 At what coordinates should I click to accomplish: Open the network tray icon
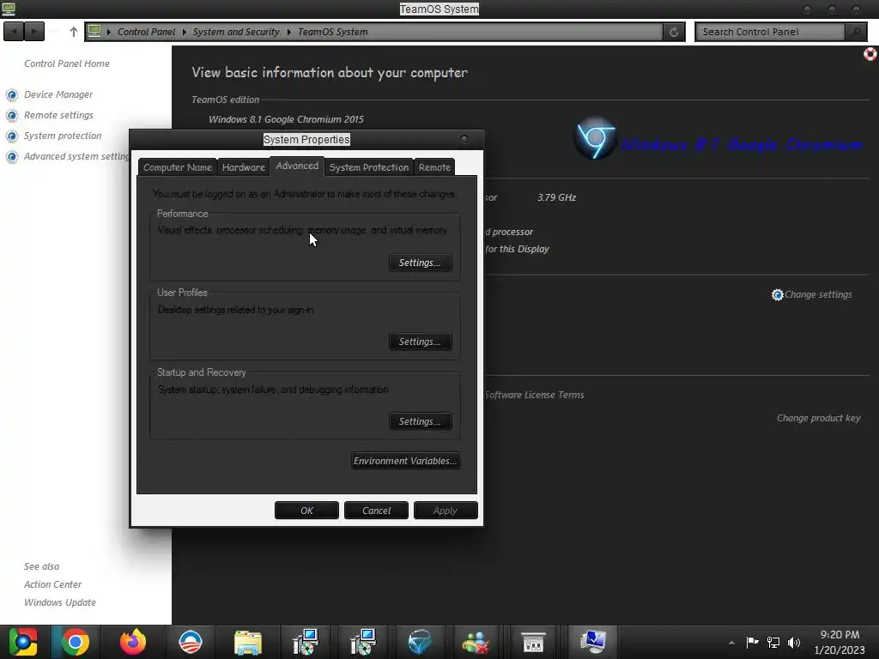[773, 642]
